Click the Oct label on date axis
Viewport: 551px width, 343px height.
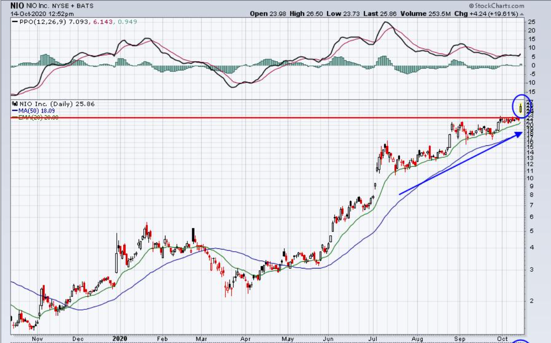point(502,339)
